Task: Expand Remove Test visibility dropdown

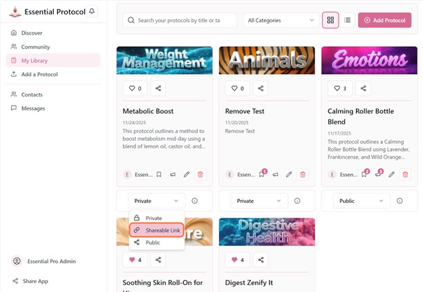Action: 259,201
